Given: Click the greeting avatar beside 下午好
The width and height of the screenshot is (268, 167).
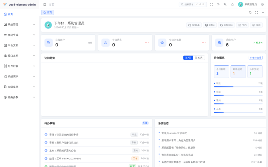Looking at the screenshot, I should (48, 25).
